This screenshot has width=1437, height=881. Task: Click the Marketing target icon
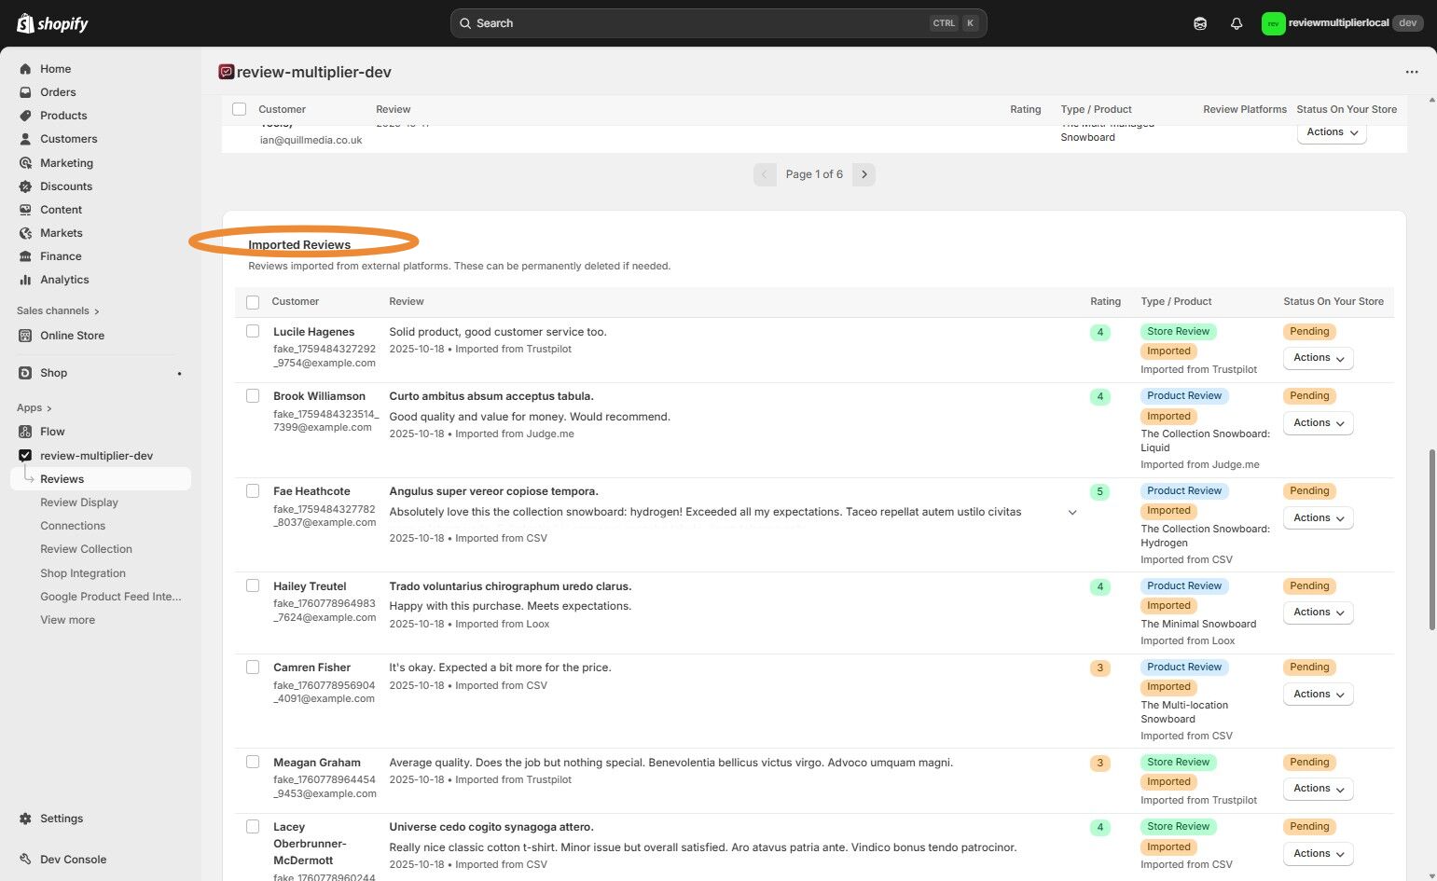click(25, 163)
